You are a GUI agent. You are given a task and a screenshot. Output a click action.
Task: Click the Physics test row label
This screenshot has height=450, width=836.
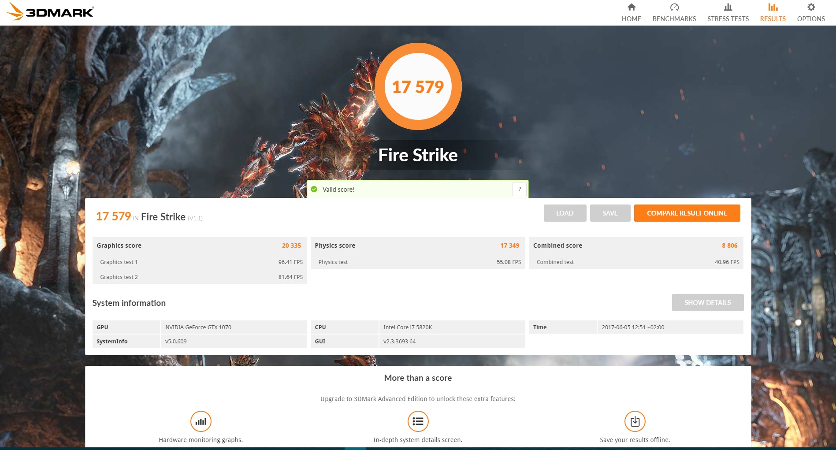[333, 262]
